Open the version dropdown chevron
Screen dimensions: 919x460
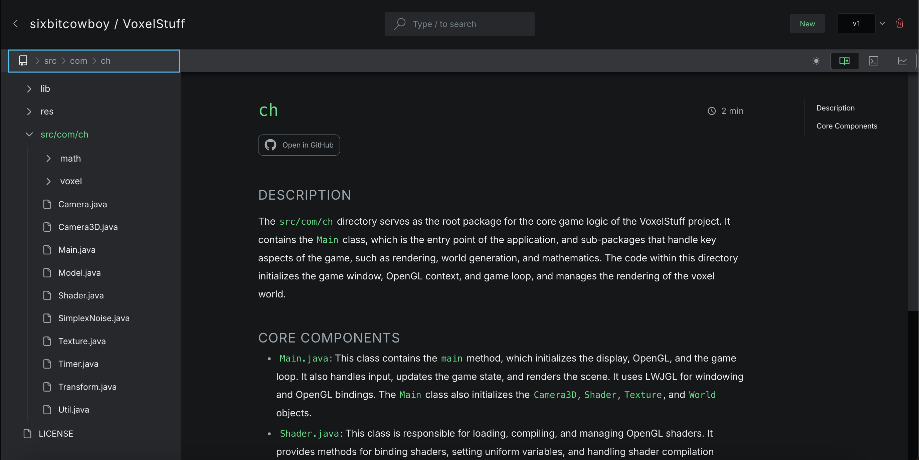(x=882, y=24)
